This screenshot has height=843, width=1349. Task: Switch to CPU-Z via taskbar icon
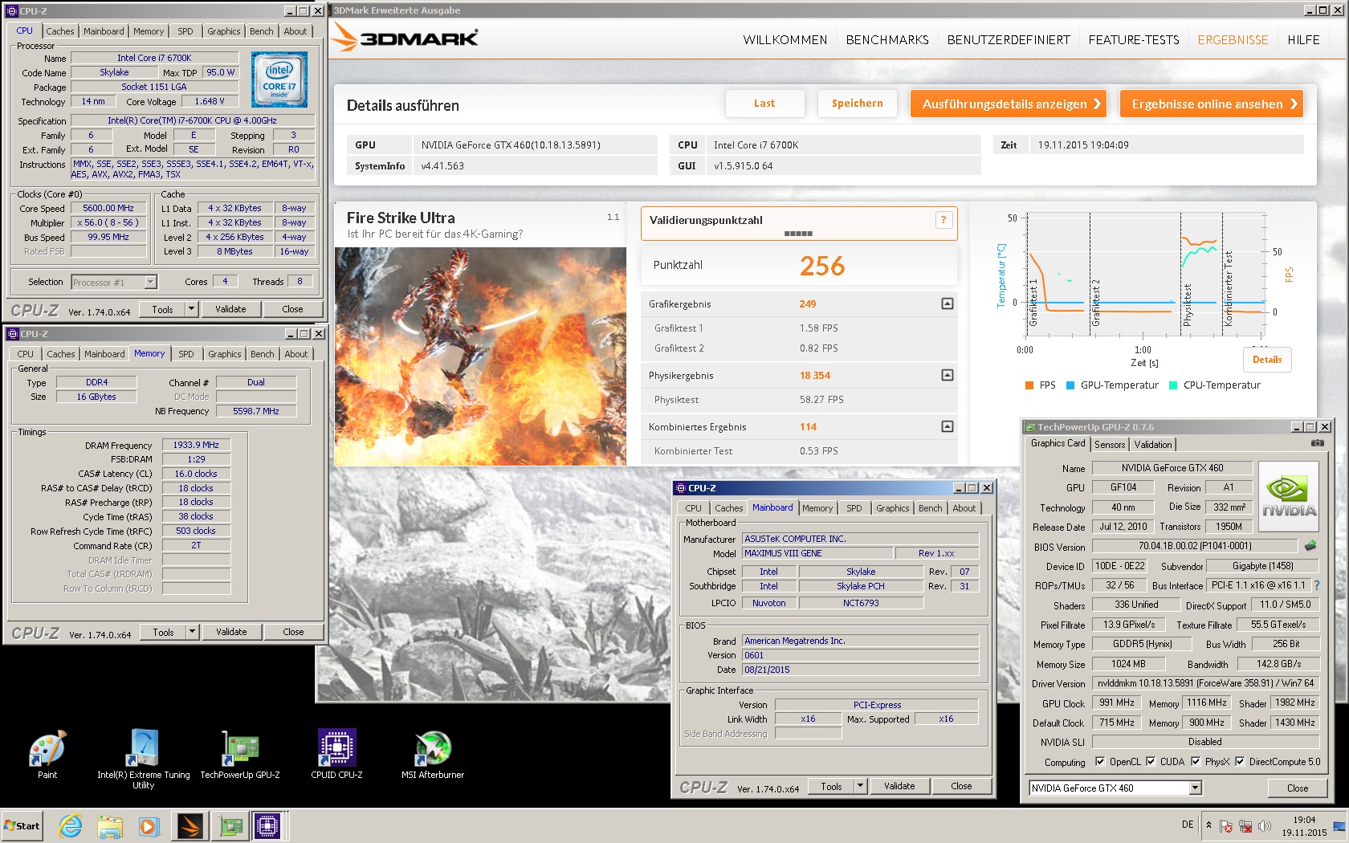tap(268, 825)
